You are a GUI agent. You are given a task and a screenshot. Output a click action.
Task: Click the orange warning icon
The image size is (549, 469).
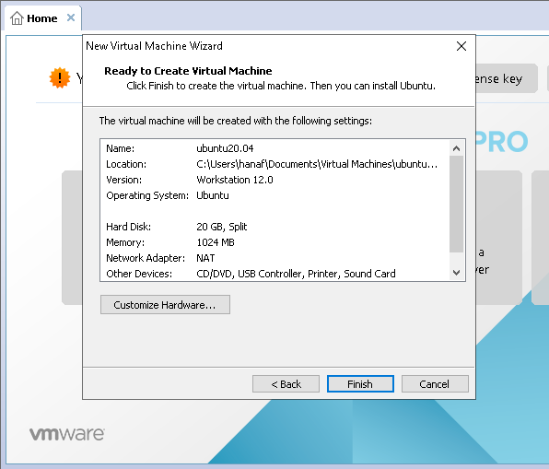click(60, 77)
